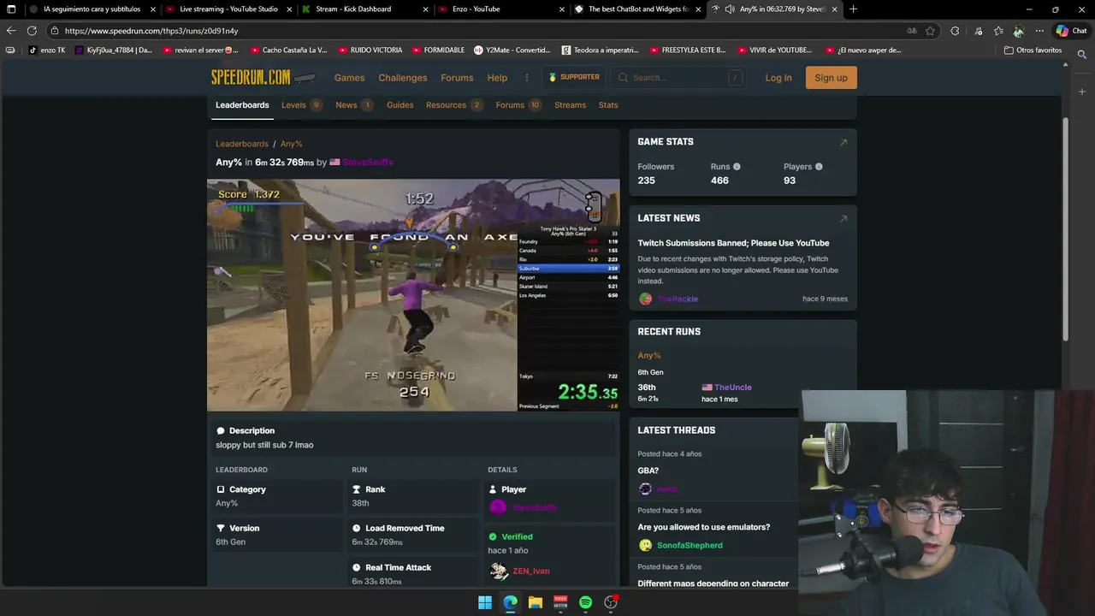
Task: Switch to the Guides tab
Action: [400, 105]
